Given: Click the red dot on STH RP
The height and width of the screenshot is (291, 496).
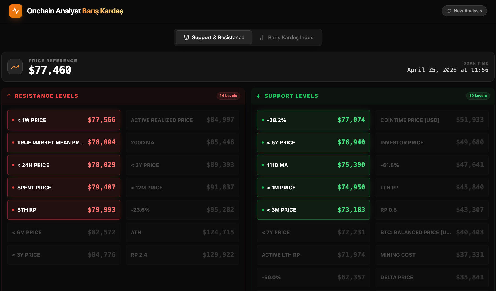Looking at the screenshot, I should click(13, 210).
